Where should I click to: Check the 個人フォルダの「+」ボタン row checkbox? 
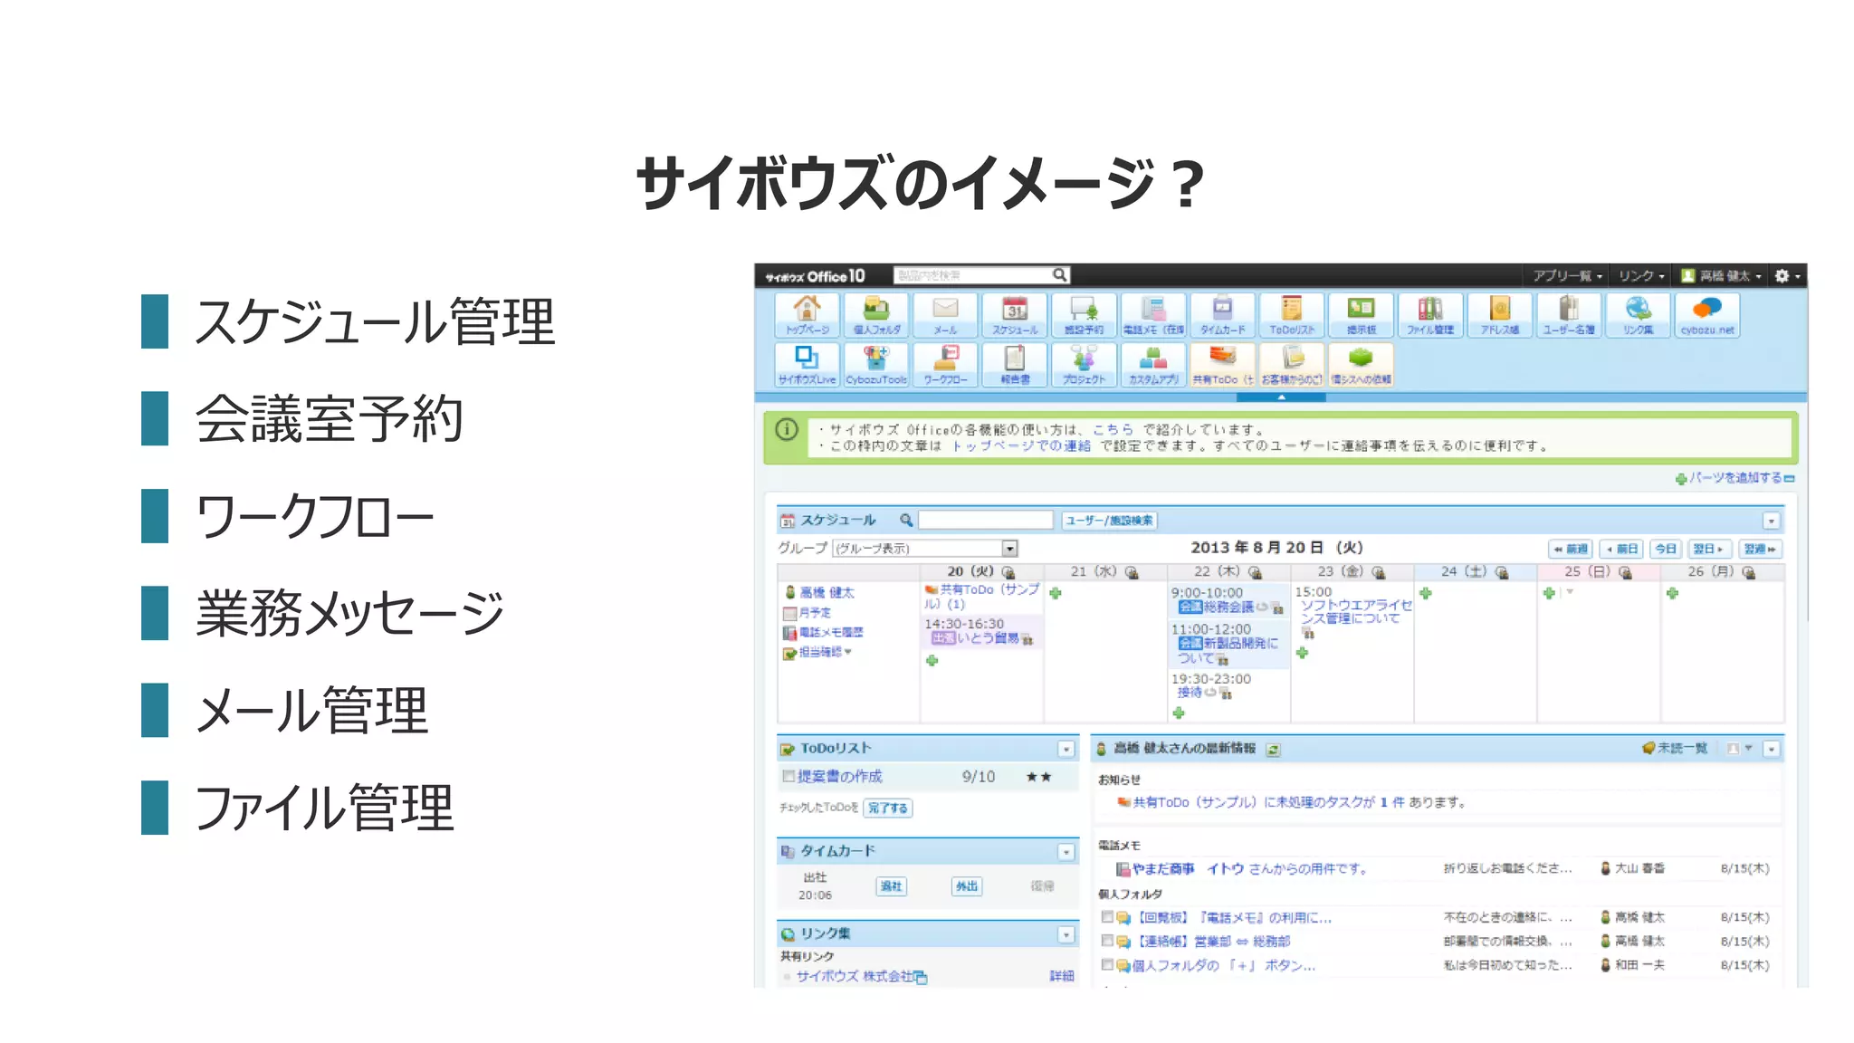click(x=1107, y=965)
